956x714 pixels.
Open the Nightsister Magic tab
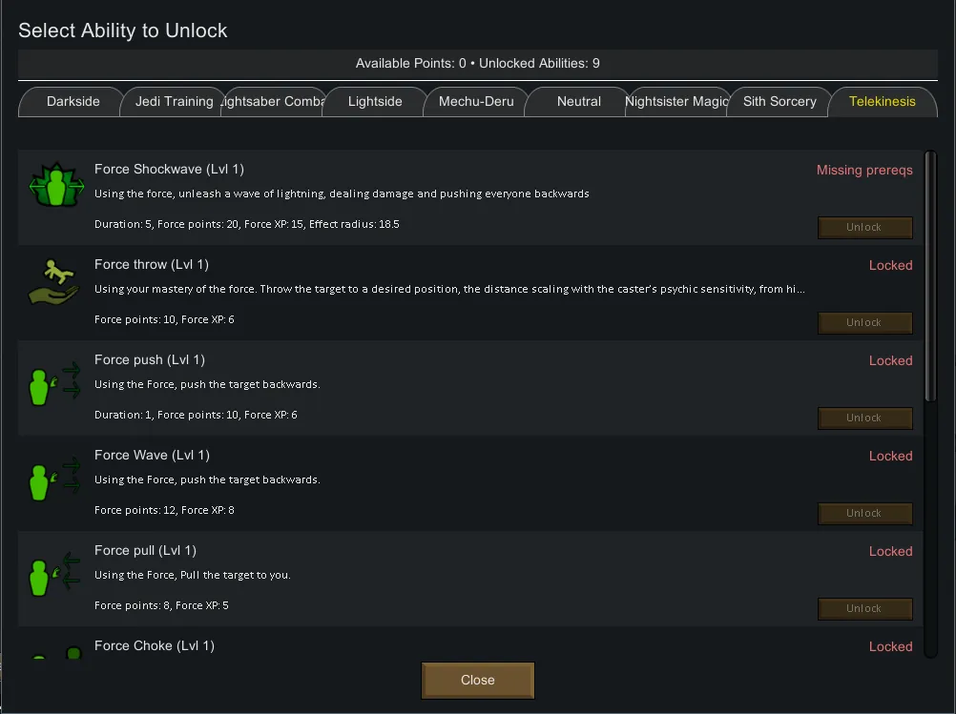tap(678, 102)
